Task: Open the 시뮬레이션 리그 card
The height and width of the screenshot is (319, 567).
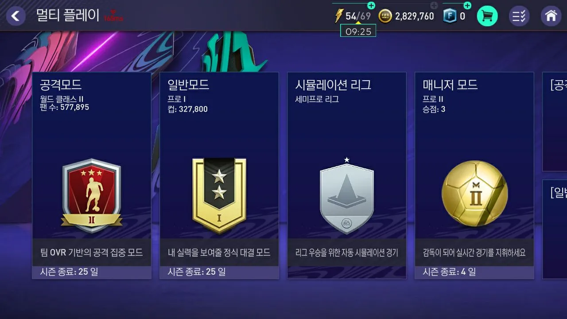Action: coord(347,175)
